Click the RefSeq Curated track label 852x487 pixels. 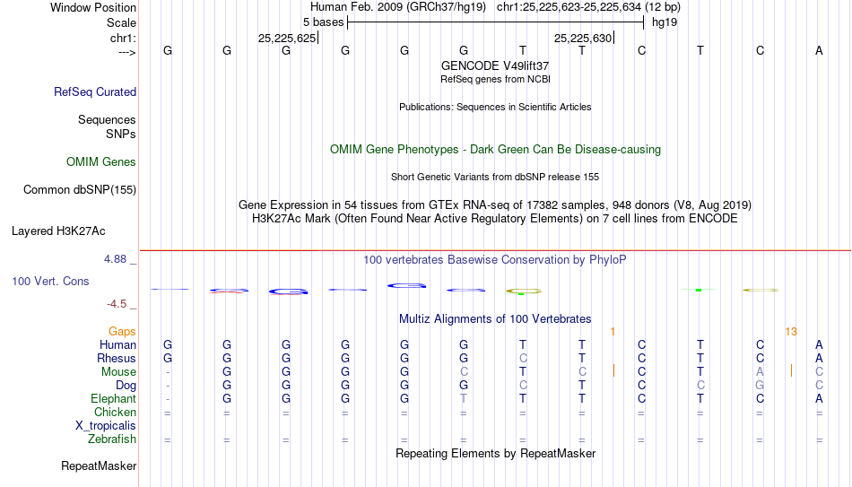[x=95, y=91]
